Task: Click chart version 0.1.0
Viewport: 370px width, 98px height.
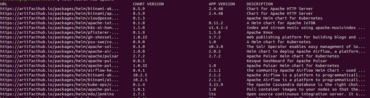Action: (x=139, y=23)
